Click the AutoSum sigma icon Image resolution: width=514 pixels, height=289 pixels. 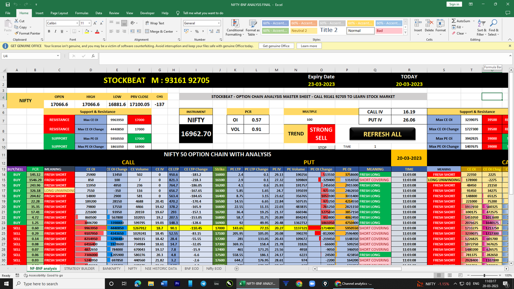pos(454,21)
